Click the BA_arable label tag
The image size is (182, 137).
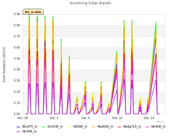(x=33, y=12)
